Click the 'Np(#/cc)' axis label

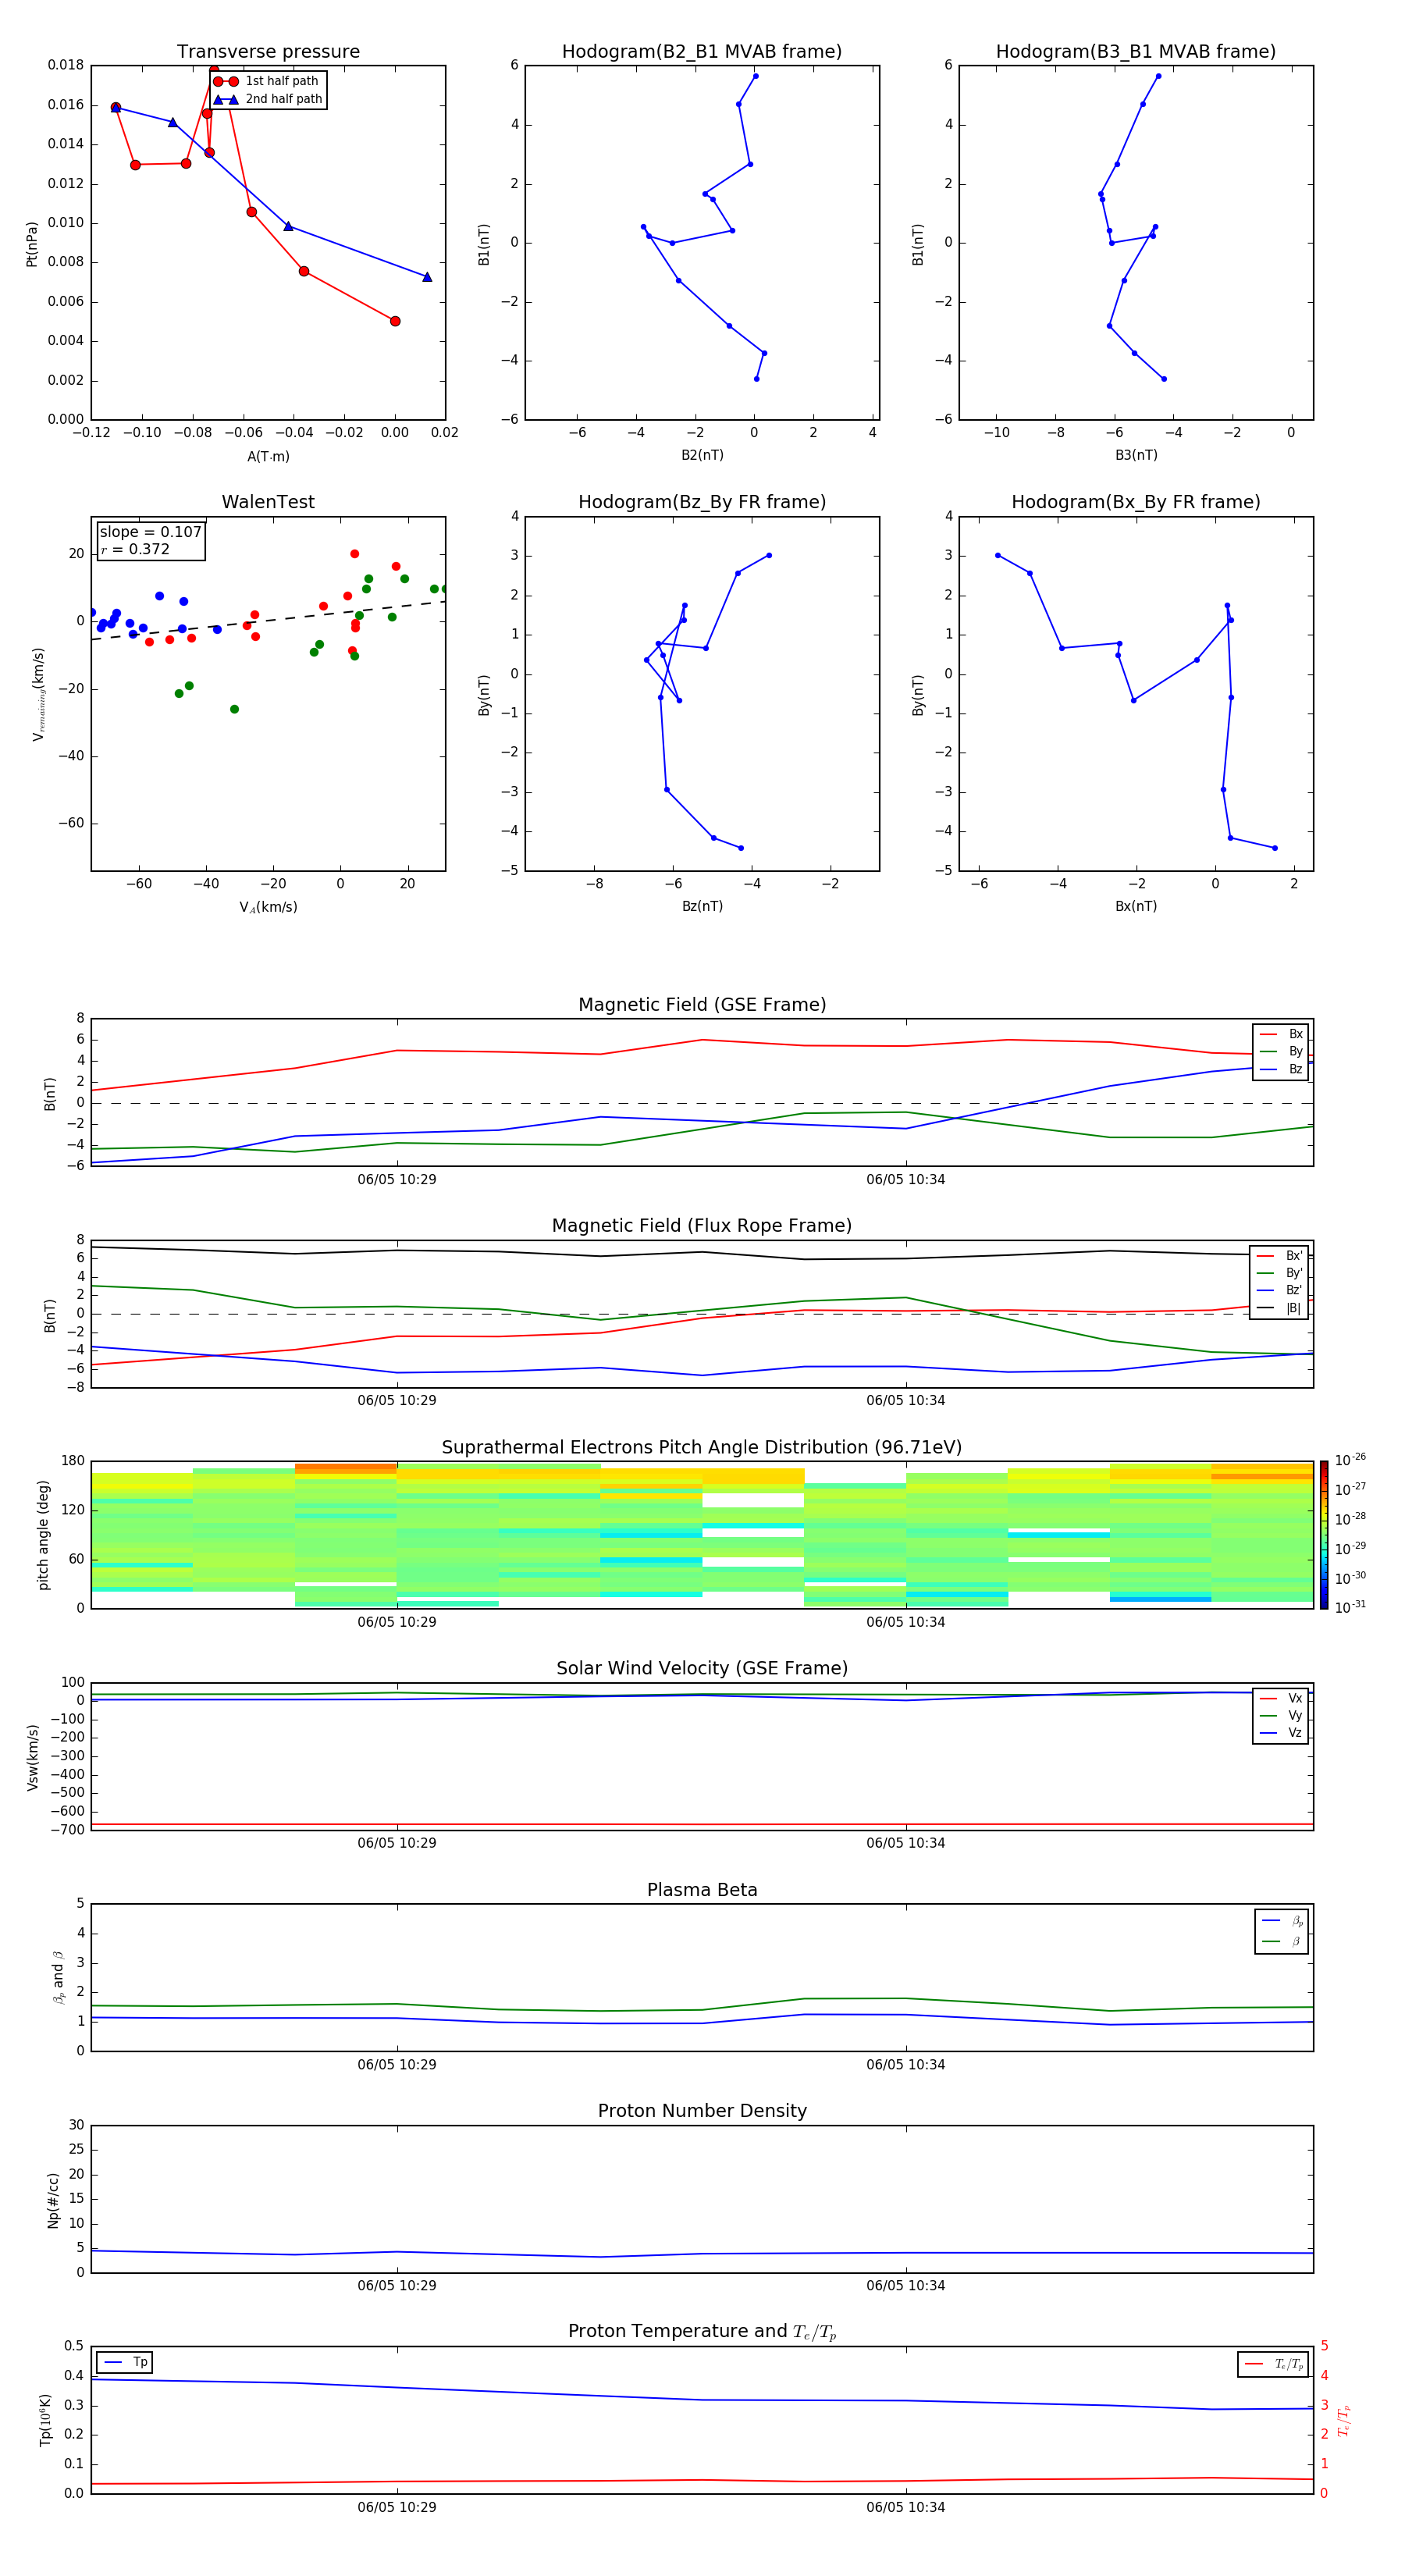click(53, 2200)
